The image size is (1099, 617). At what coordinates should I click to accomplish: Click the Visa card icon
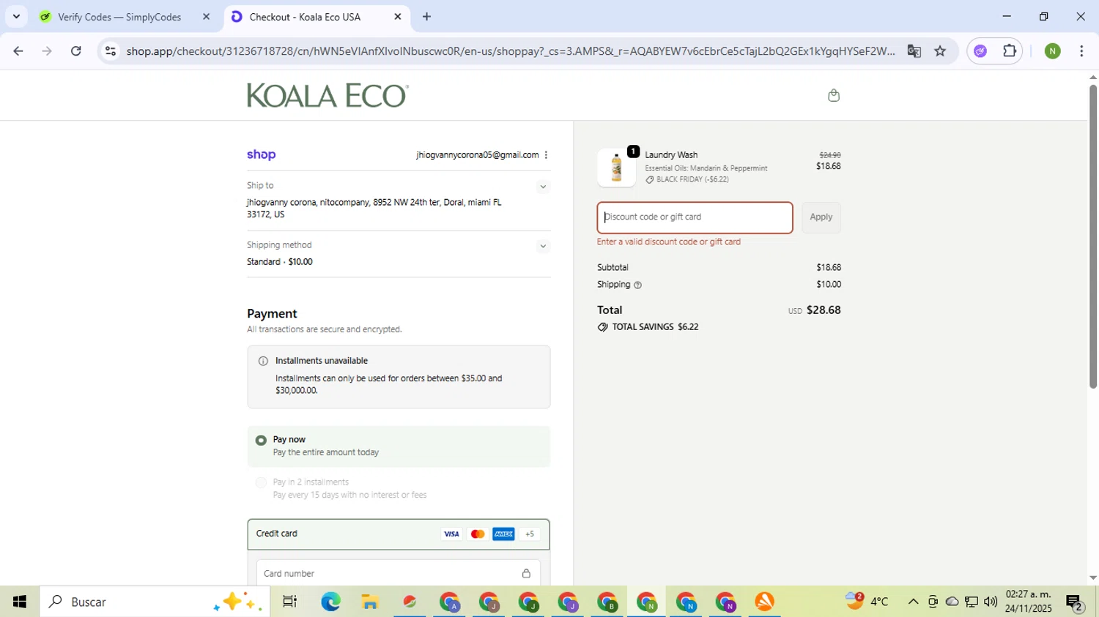(x=451, y=534)
